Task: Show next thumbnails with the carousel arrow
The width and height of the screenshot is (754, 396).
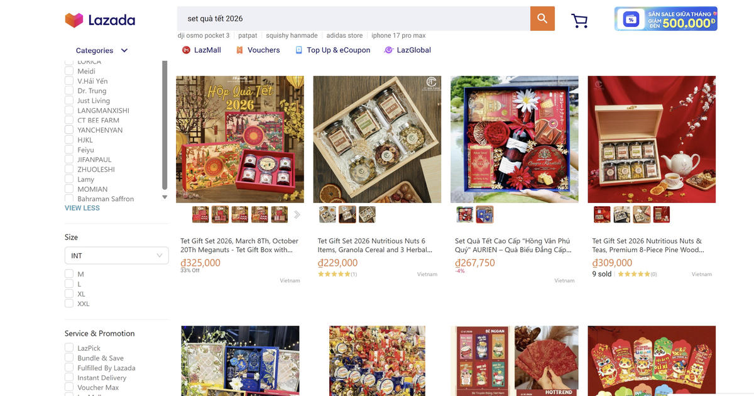Action: coord(297,214)
